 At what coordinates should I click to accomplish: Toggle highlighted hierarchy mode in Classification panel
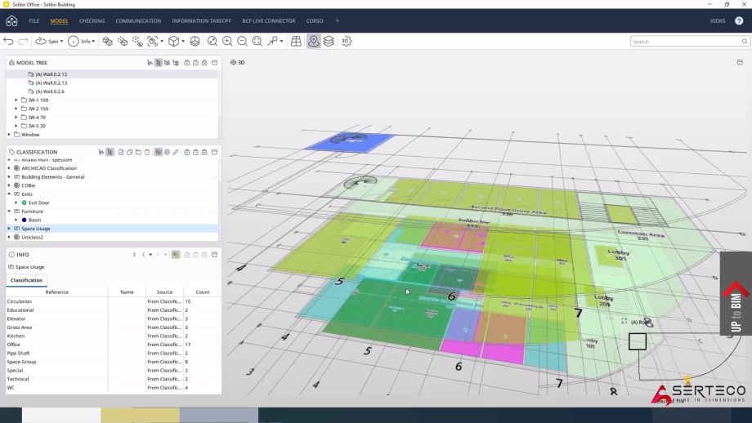tap(110, 152)
